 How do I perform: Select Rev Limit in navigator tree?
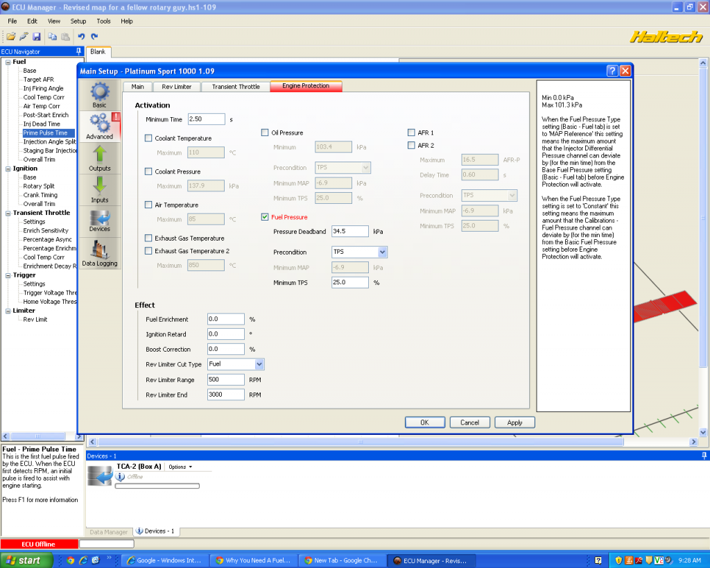pyautogui.click(x=35, y=319)
